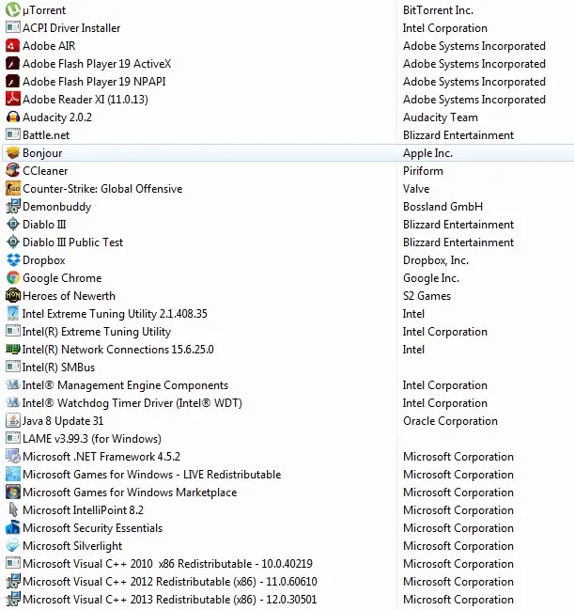The image size is (574, 610).
Task: Select the Intel(R) SMBus entry
Action: click(x=58, y=368)
